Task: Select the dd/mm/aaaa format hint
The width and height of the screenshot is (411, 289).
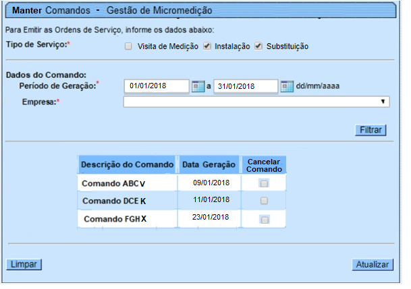Action: pyautogui.click(x=318, y=86)
